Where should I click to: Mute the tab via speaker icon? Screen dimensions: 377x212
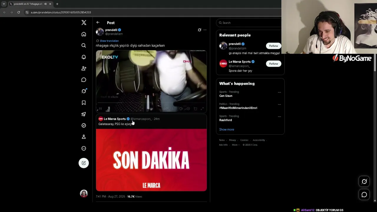(45, 4)
